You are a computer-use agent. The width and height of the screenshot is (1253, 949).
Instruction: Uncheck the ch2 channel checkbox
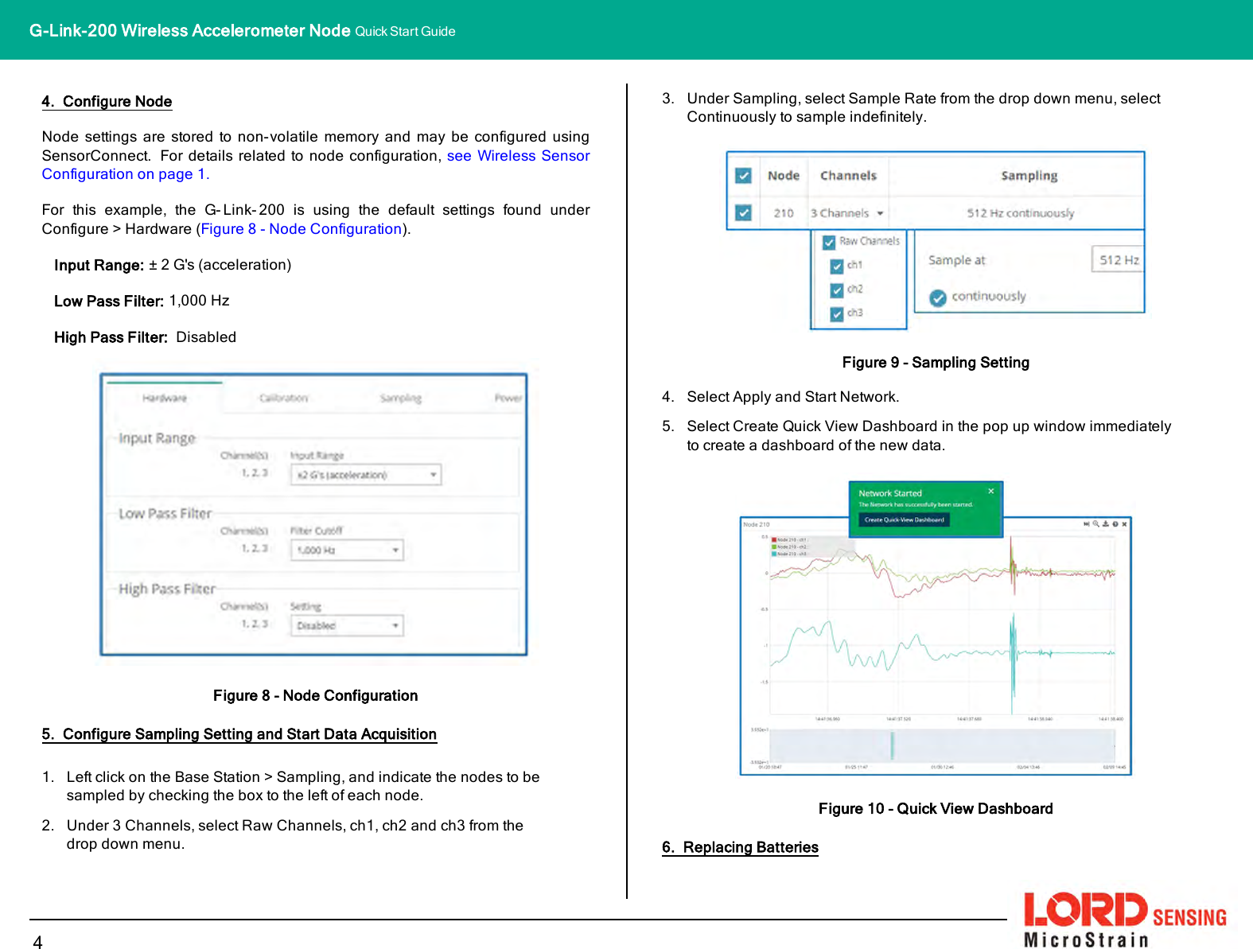(837, 290)
